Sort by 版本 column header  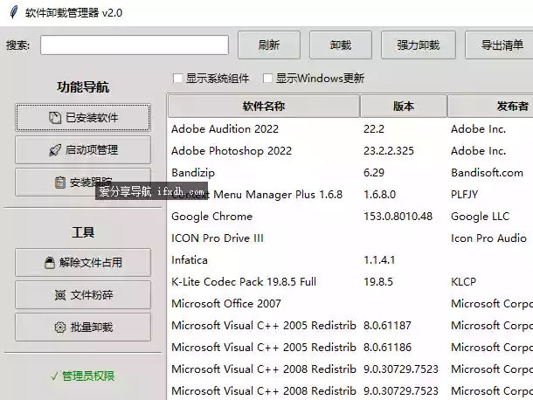[x=404, y=107]
